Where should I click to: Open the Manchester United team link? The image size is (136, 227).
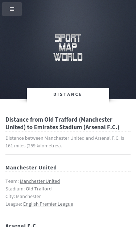coord(40,181)
